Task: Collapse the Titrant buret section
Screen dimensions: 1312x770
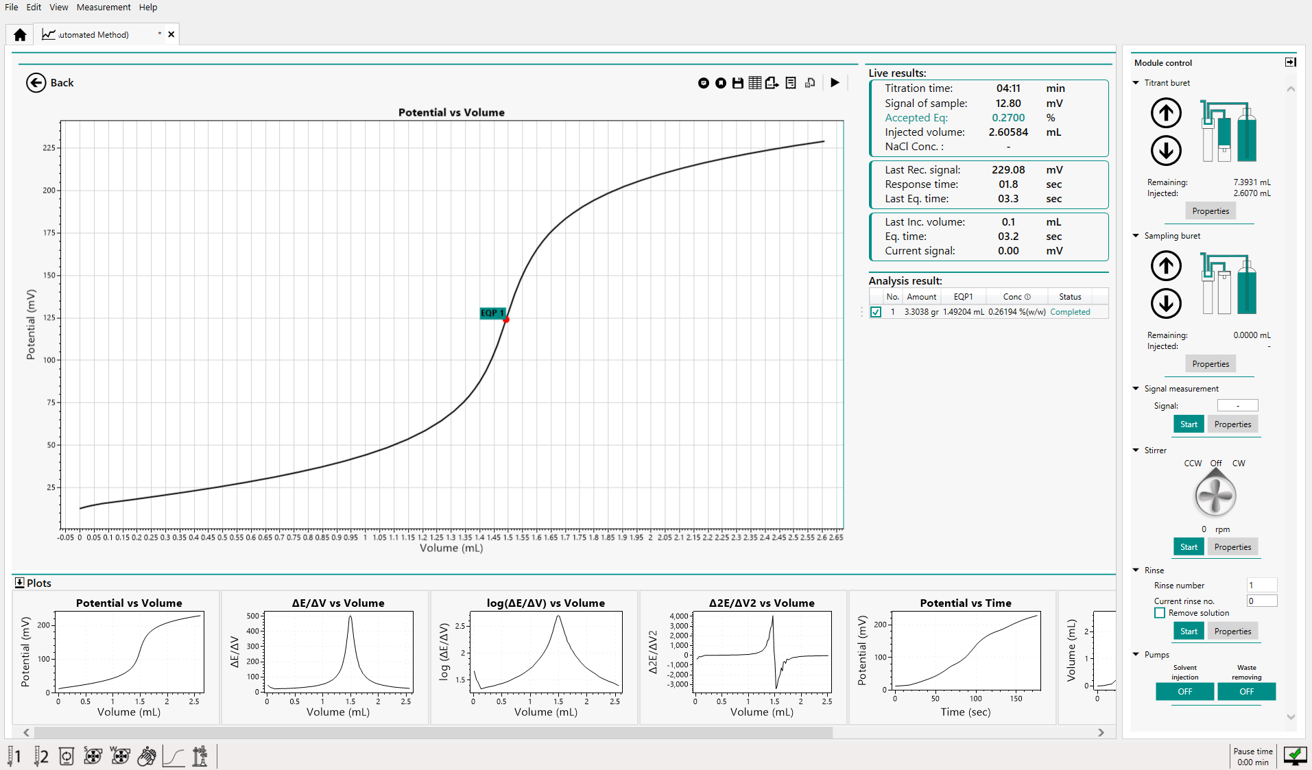Action: [1136, 83]
